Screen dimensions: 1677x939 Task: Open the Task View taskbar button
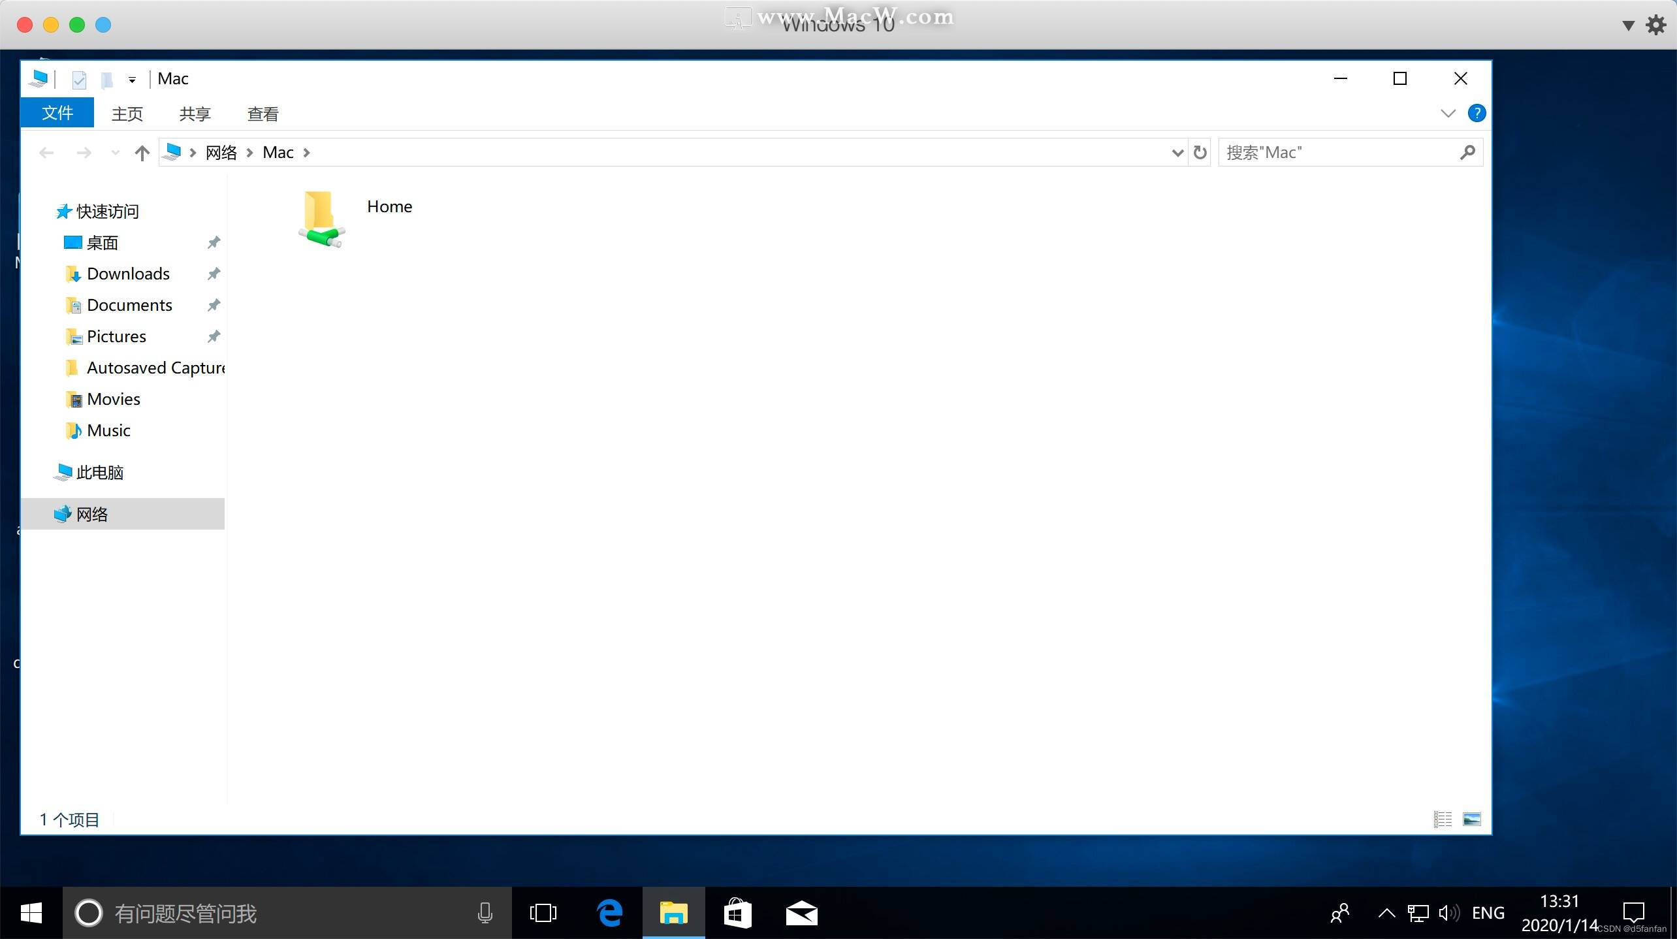tap(543, 913)
